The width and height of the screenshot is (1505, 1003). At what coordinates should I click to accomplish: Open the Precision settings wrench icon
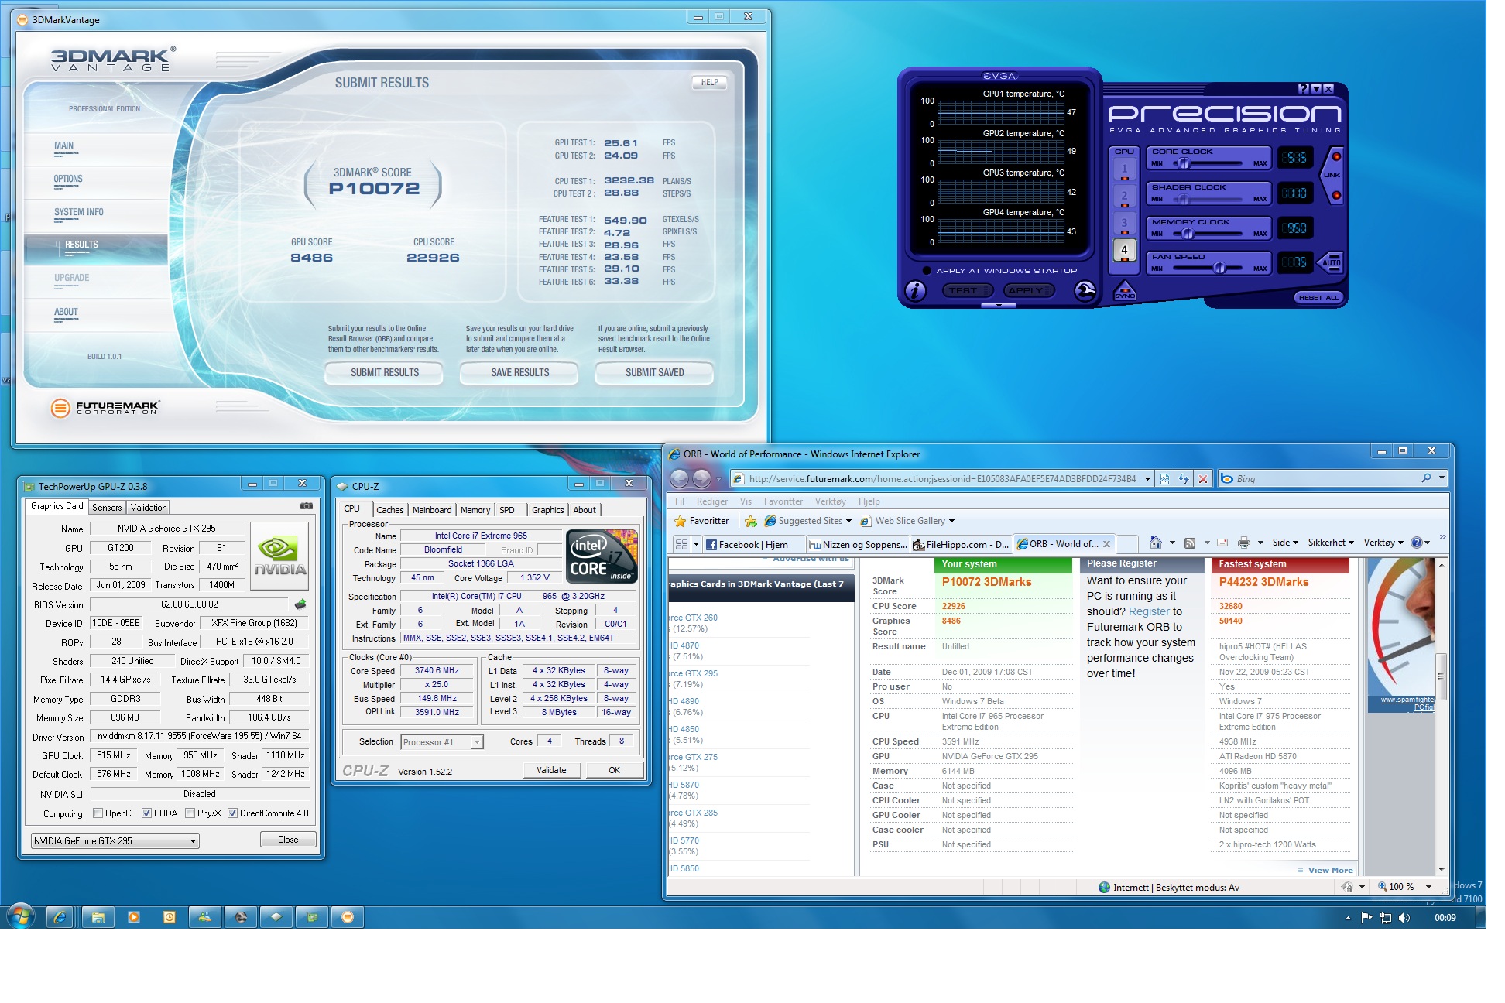pos(1085,291)
